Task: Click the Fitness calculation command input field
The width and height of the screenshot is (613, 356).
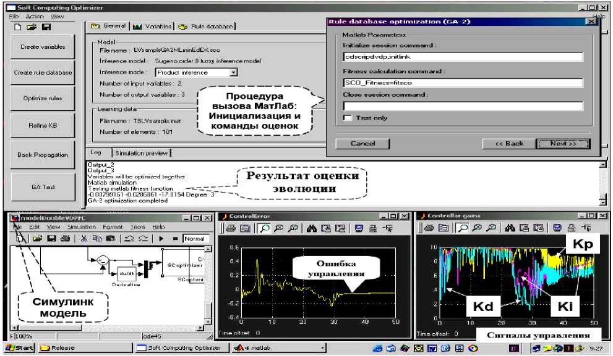Action: [463, 83]
